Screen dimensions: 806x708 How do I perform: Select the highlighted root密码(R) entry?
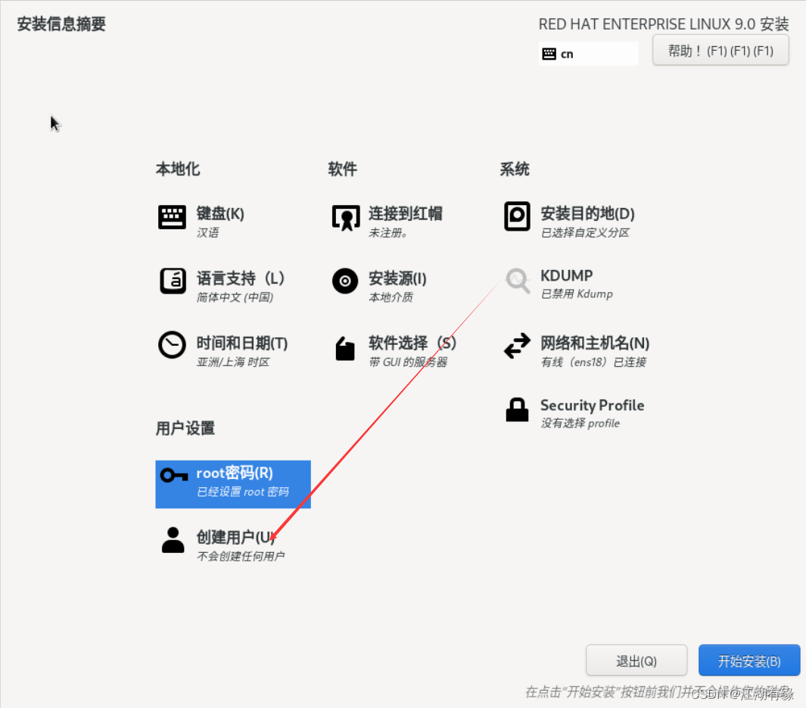(232, 485)
